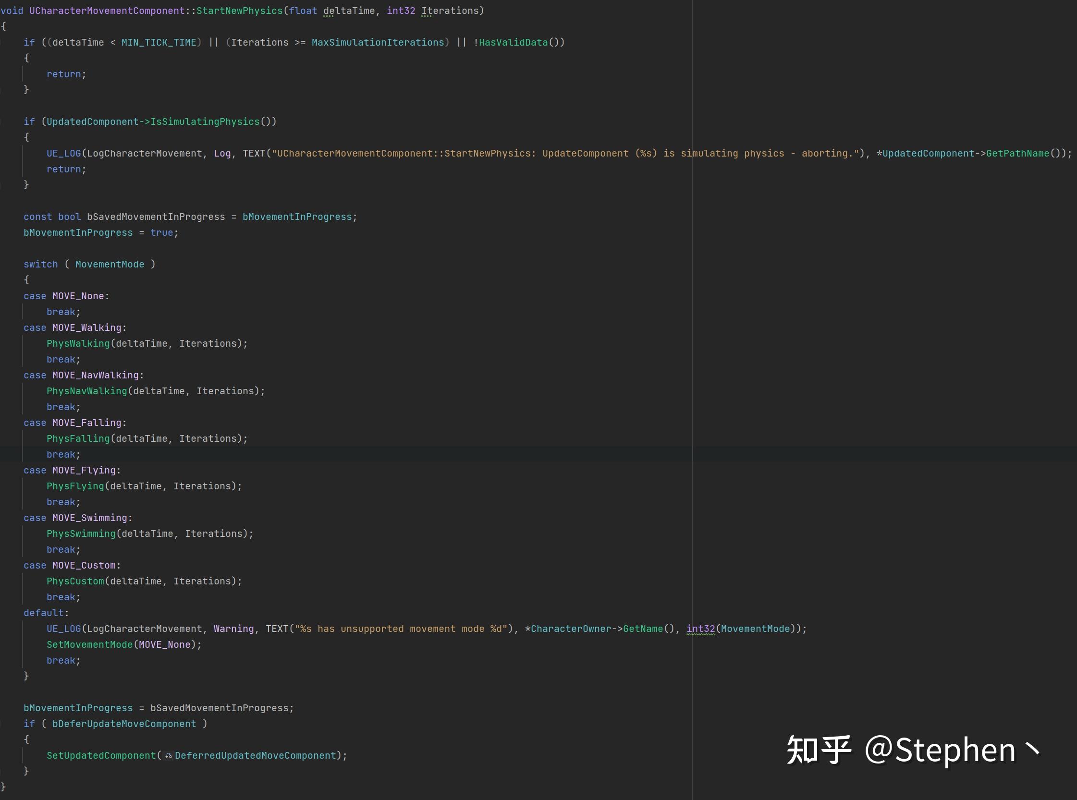The width and height of the screenshot is (1077, 800).
Task: Click the PhysNavWalking function call
Action: click(x=86, y=391)
